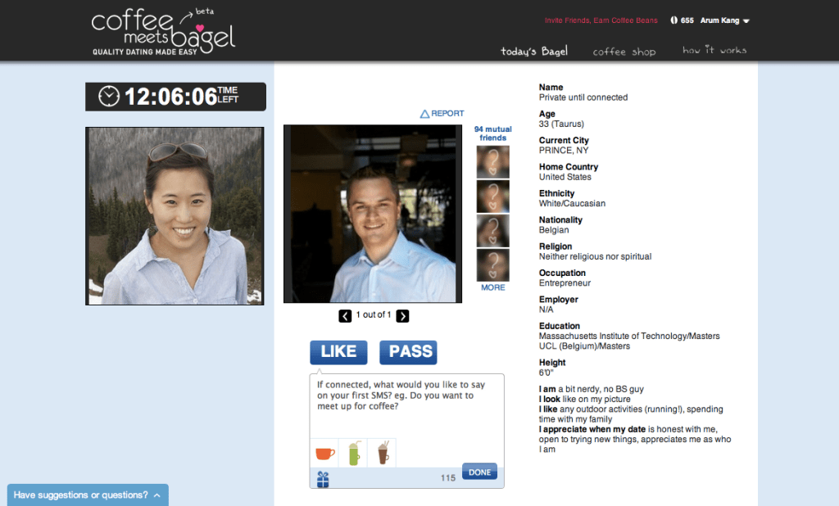This screenshot has height=506, width=839.
Task: Open the Arum Kang account dropdown
Action: pyautogui.click(x=725, y=20)
